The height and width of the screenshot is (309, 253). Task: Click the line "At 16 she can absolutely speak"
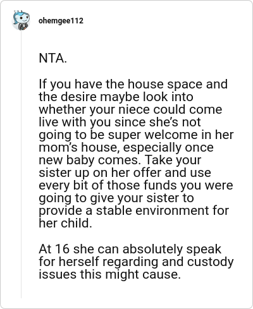(x=130, y=249)
